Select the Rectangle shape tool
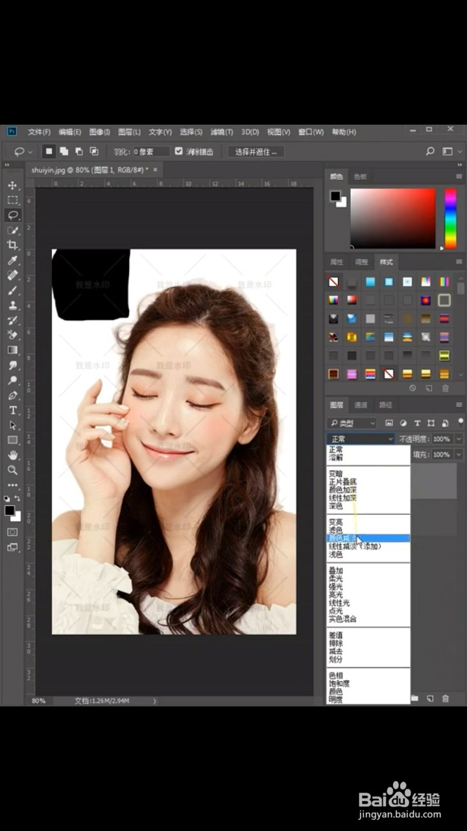Image resolution: width=467 pixels, height=831 pixels. [12, 440]
